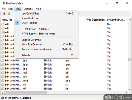Select the '.jpeg' extension cell
This screenshot has height=100, width=132.
(25, 65)
